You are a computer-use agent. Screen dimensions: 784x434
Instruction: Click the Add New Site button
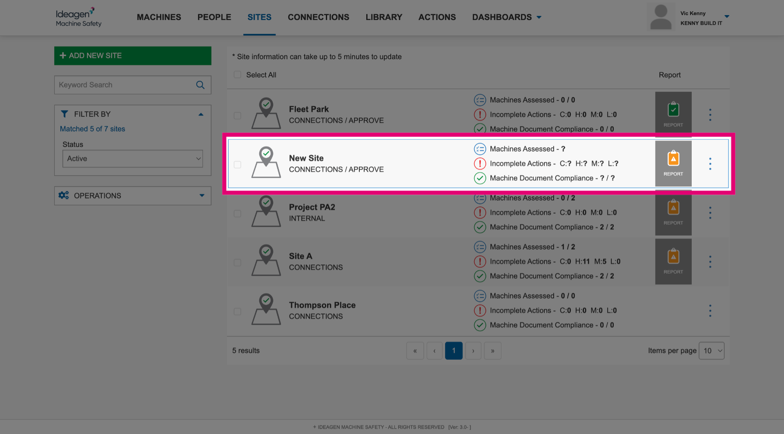click(x=133, y=55)
